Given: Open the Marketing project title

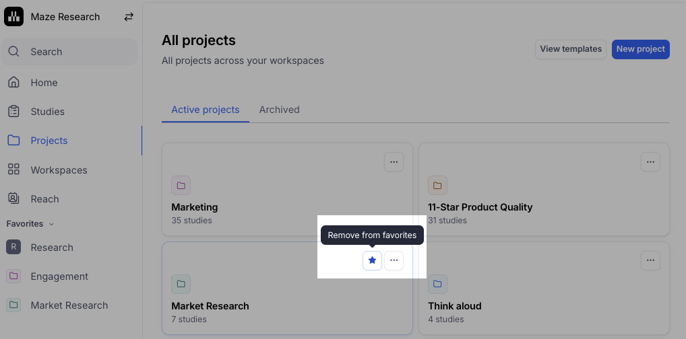Looking at the screenshot, I should pos(195,207).
